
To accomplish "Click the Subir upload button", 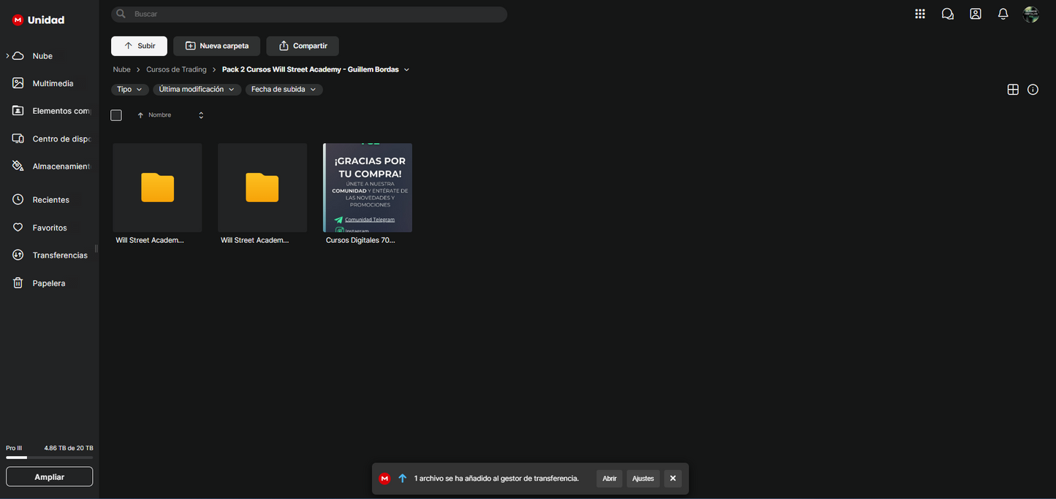I will click(x=139, y=46).
